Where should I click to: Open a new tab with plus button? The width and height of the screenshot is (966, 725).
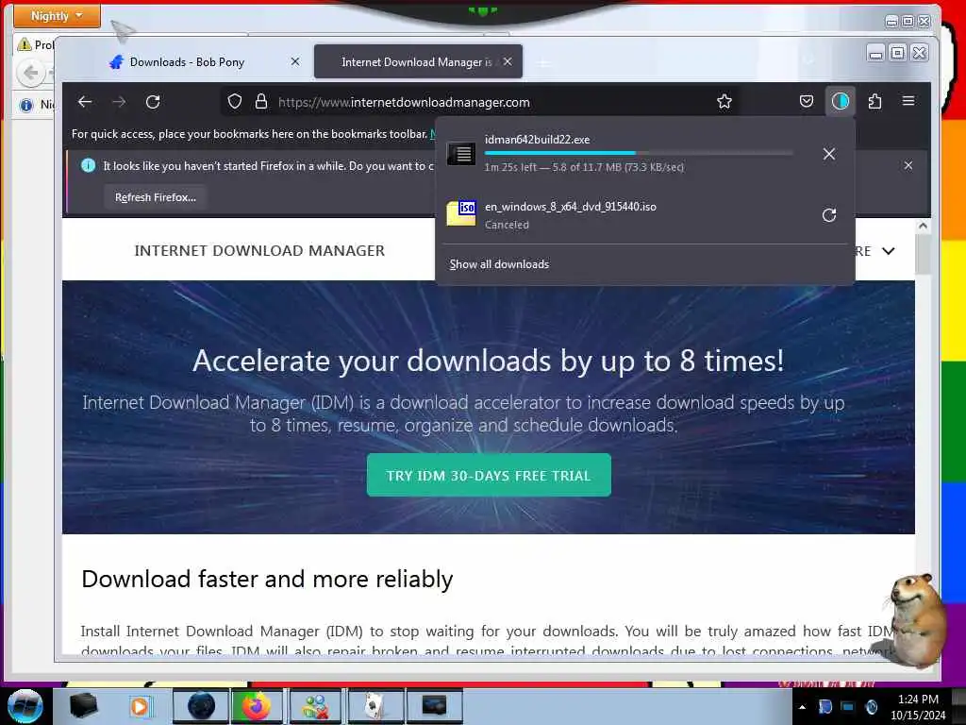click(542, 63)
